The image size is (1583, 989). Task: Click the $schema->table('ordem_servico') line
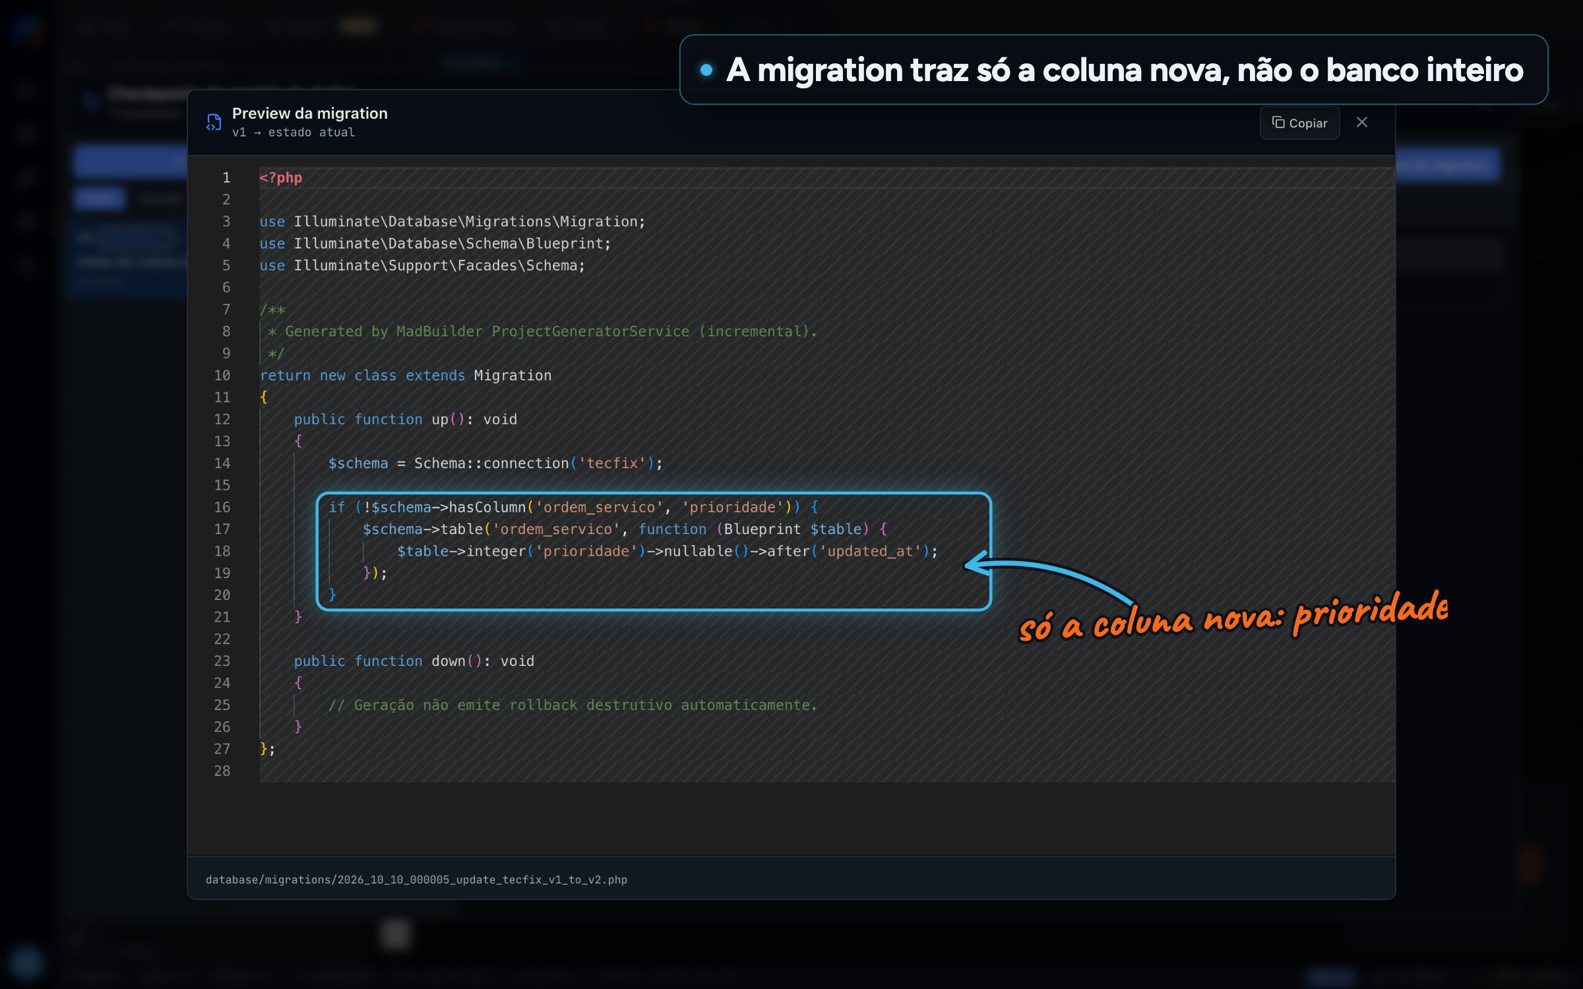[625, 529]
